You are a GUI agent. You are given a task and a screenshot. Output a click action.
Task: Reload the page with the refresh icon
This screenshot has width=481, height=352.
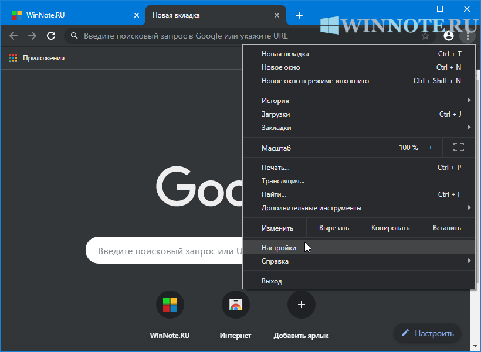(51, 36)
